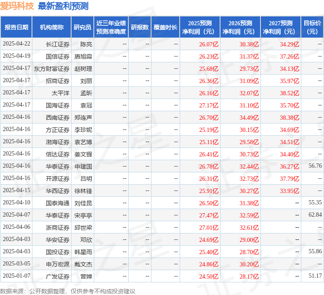Click the 最新盈利预测 heading
The height and width of the screenshot is (295, 324).
coord(63,6)
